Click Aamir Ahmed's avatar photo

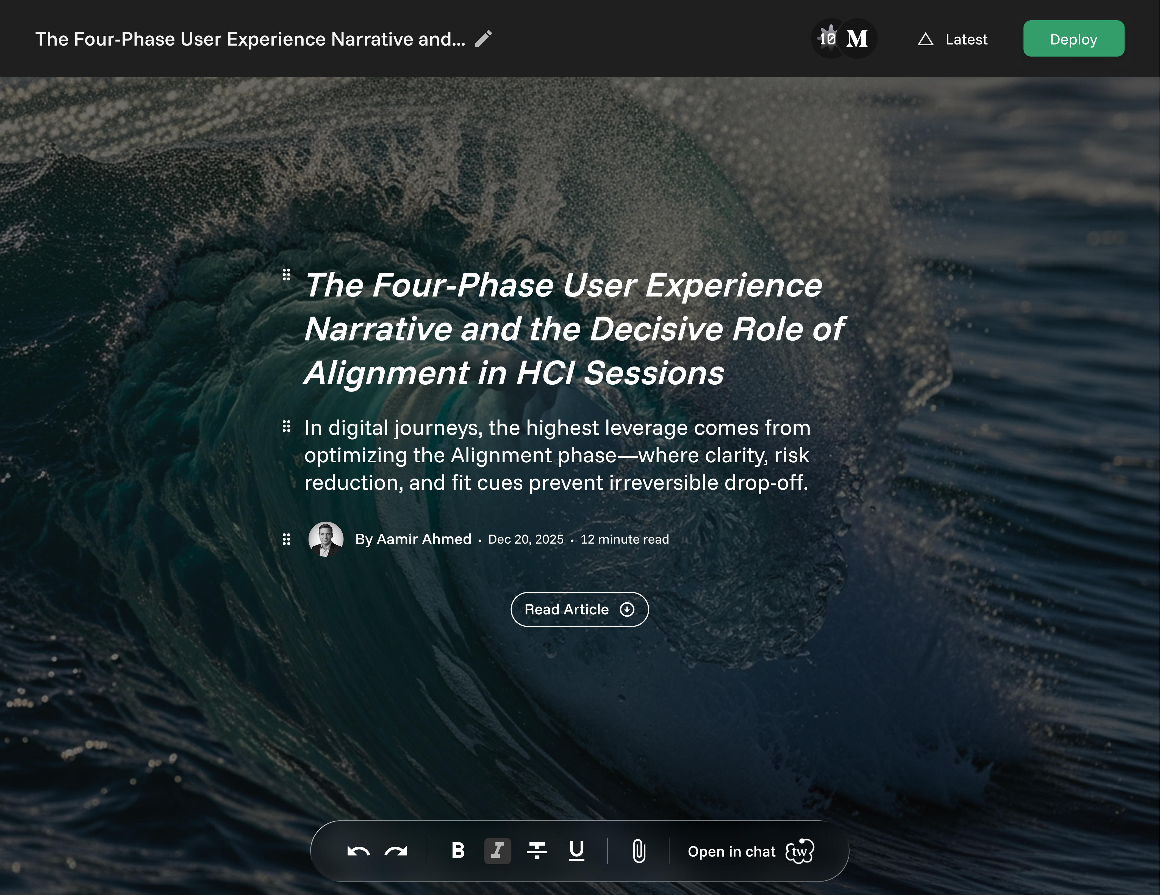tap(326, 539)
